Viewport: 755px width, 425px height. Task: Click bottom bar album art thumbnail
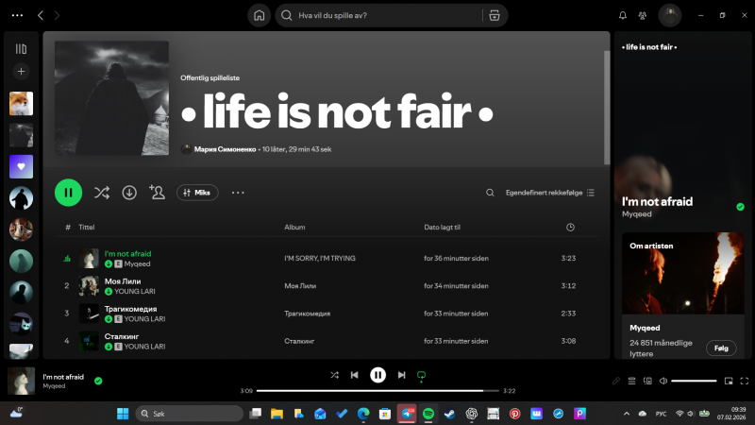click(21, 381)
